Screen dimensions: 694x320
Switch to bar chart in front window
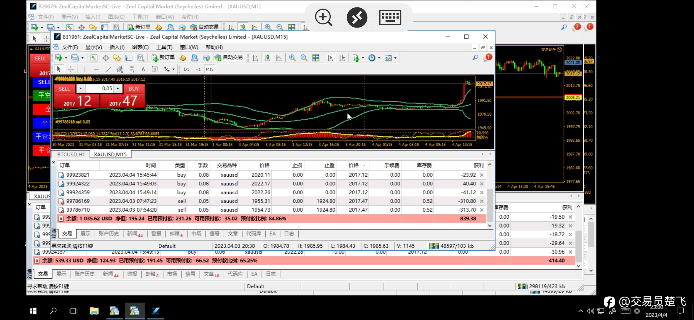point(255,58)
